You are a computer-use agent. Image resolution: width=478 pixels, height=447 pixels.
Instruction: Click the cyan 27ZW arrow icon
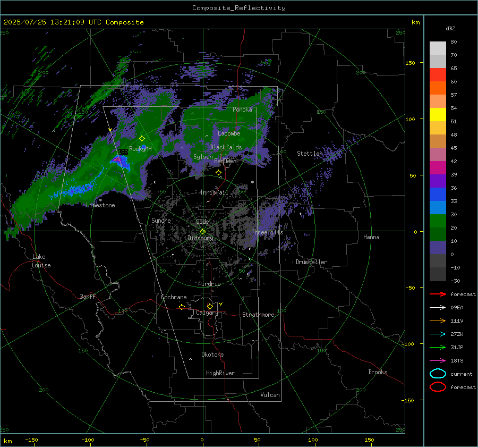438,334
